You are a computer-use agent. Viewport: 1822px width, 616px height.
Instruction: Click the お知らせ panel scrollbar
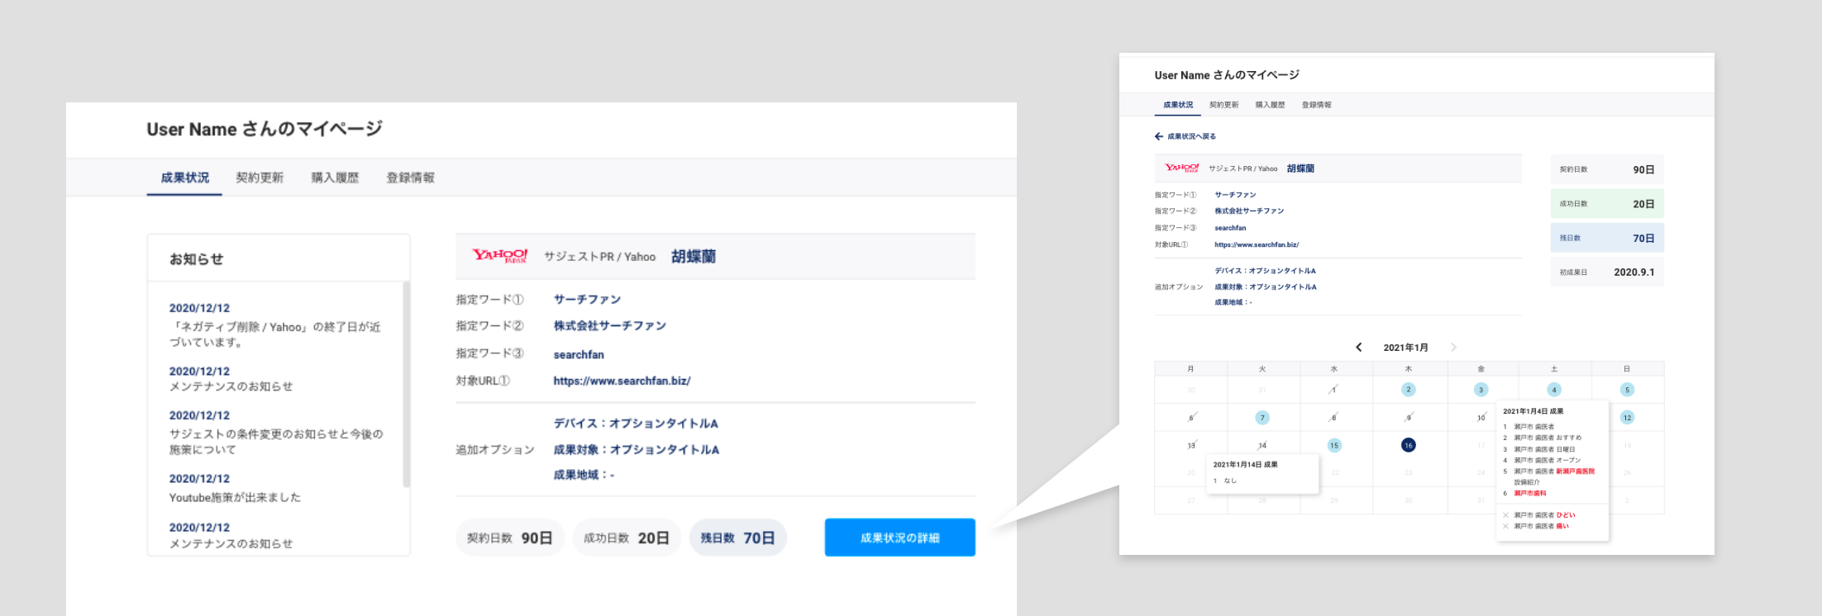[406, 384]
